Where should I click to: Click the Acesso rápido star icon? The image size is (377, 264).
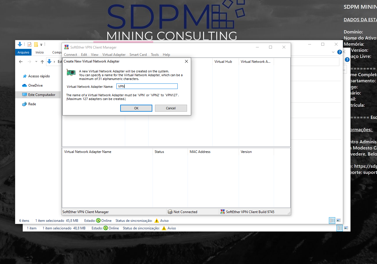tap(25, 76)
